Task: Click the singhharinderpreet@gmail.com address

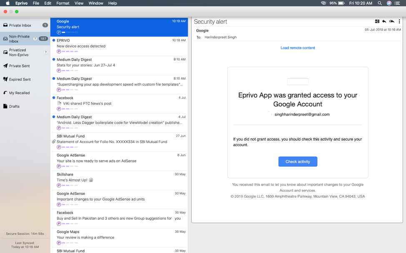Action: (x=302, y=114)
